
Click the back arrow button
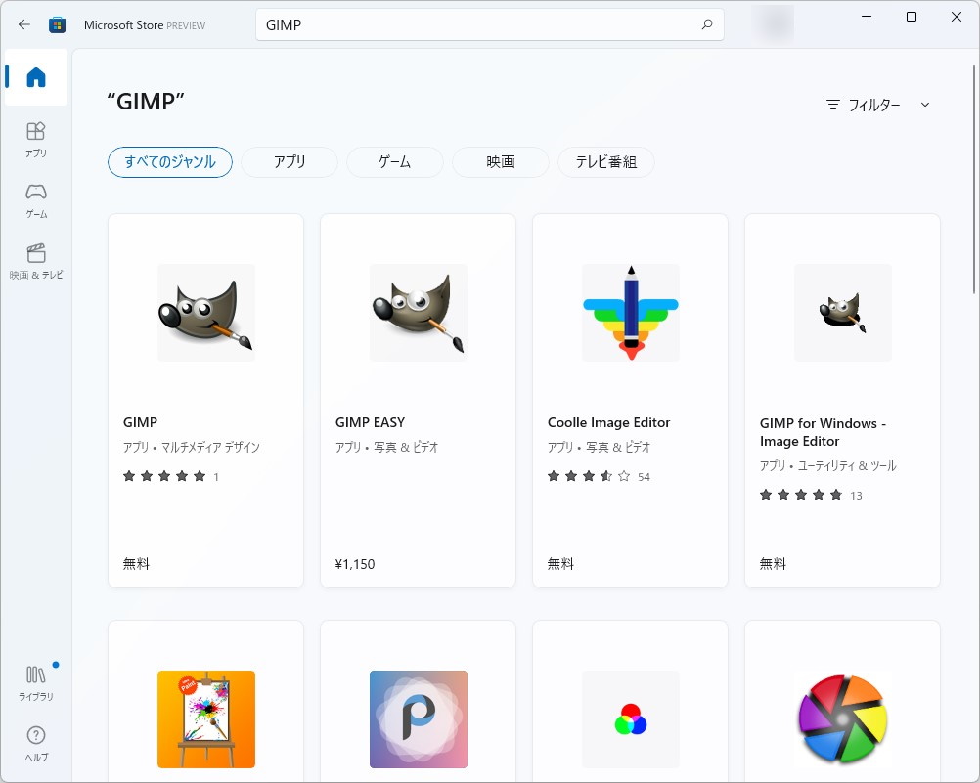point(22,24)
